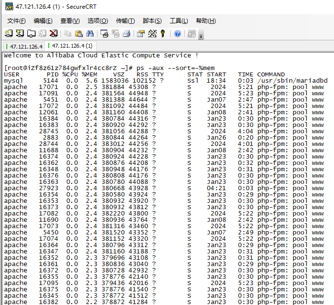The height and width of the screenshot is (305, 334).
Task: Click the COMMAND column header
Action: coord(271,74)
